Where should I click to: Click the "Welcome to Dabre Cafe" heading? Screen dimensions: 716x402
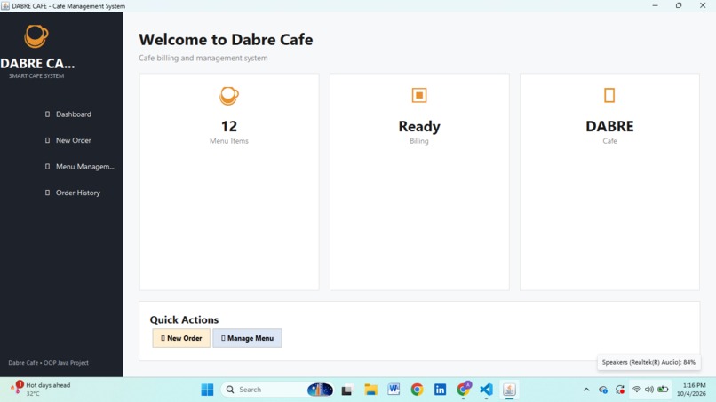(226, 40)
